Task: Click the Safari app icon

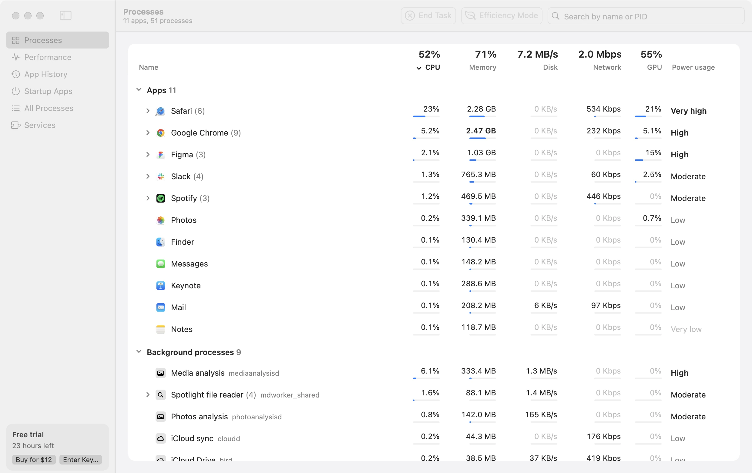Action: tap(160, 111)
